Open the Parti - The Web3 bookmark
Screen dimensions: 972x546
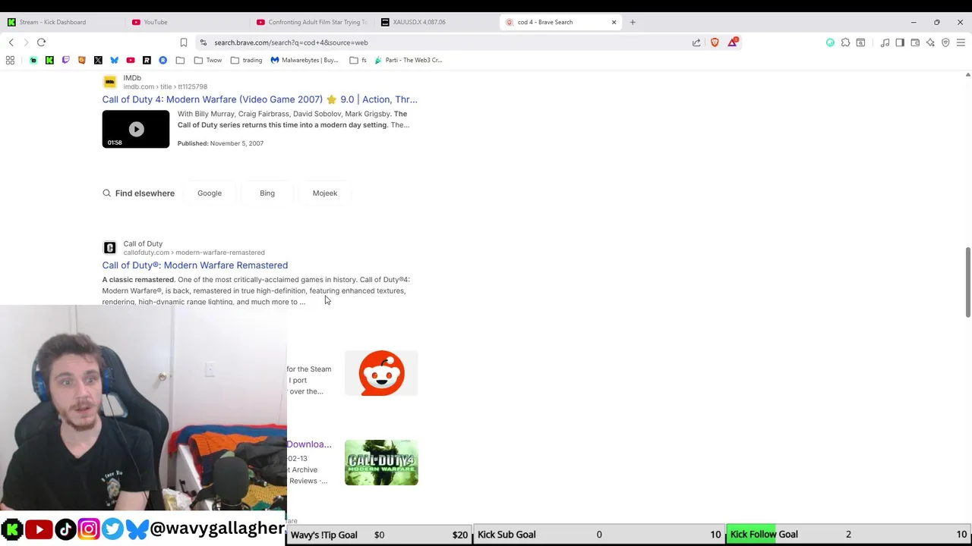tap(409, 60)
